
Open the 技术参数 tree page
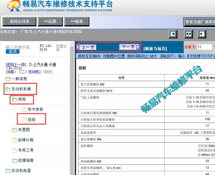tap(35, 110)
